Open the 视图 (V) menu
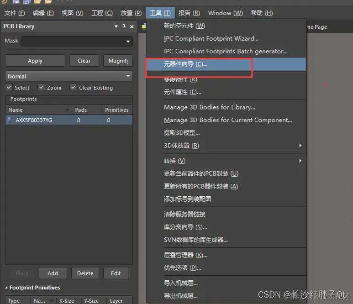The width and height of the screenshot is (353, 304). click(73, 13)
